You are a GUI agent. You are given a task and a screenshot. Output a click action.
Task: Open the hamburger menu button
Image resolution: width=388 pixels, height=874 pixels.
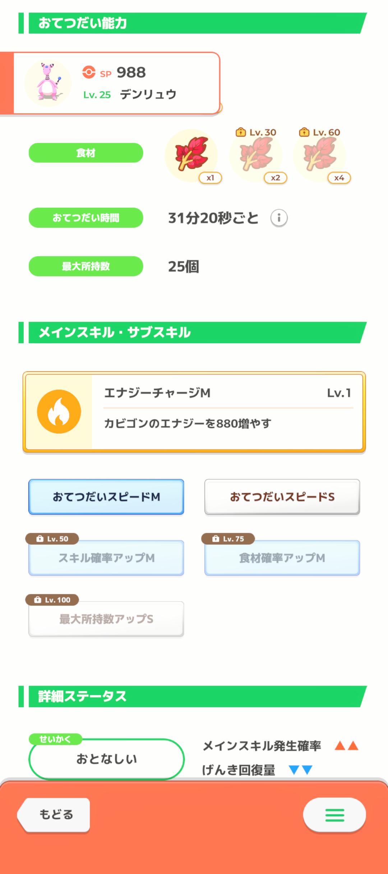[x=334, y=815]
